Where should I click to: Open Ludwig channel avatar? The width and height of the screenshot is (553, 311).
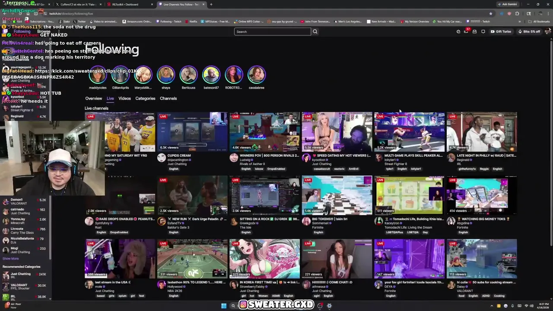(234, 158)
